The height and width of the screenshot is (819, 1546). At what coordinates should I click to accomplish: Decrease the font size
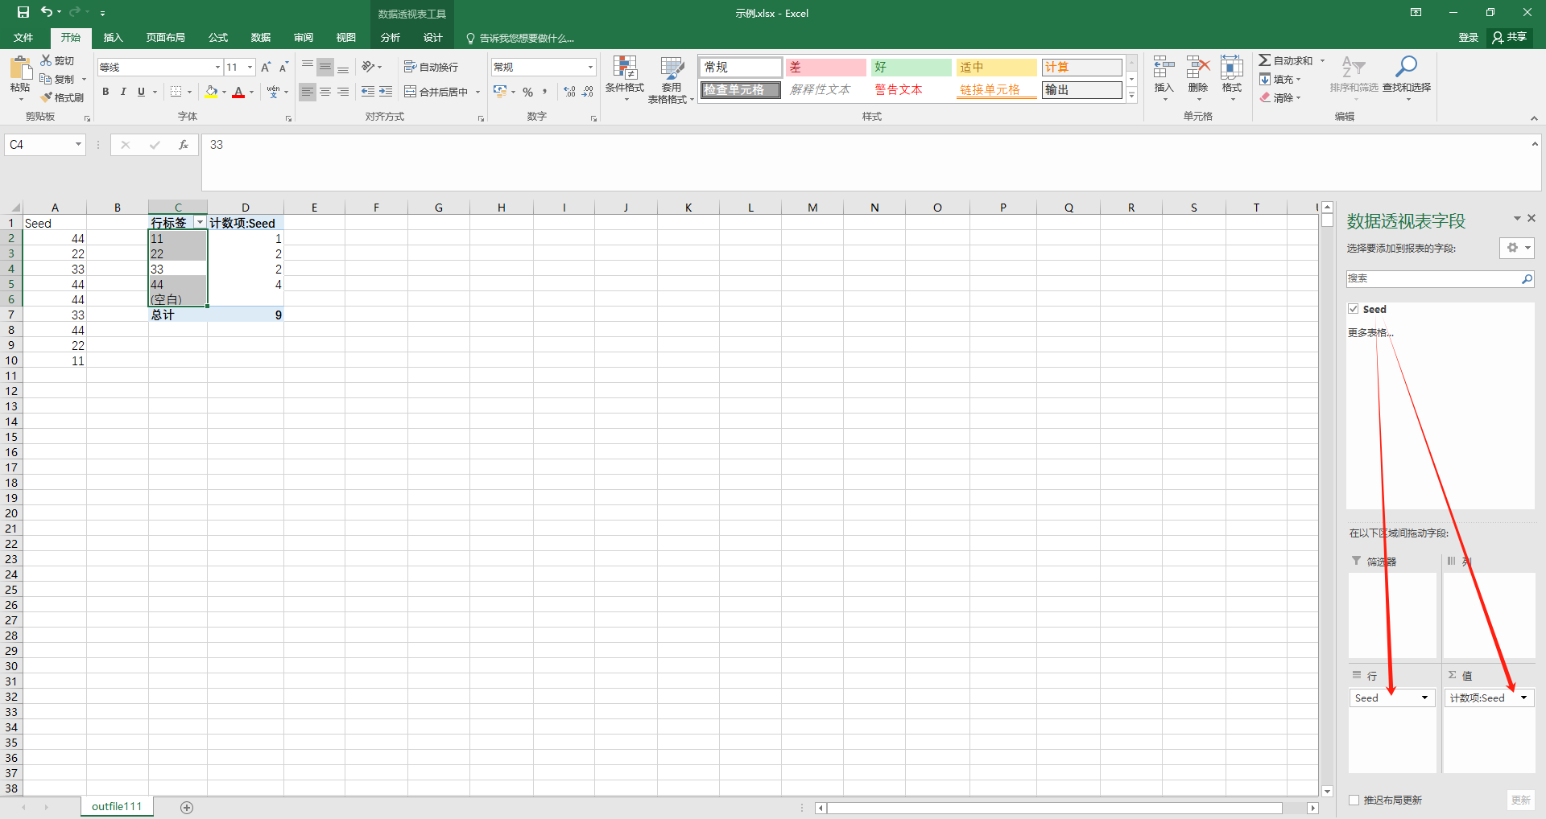click(283, 68)
